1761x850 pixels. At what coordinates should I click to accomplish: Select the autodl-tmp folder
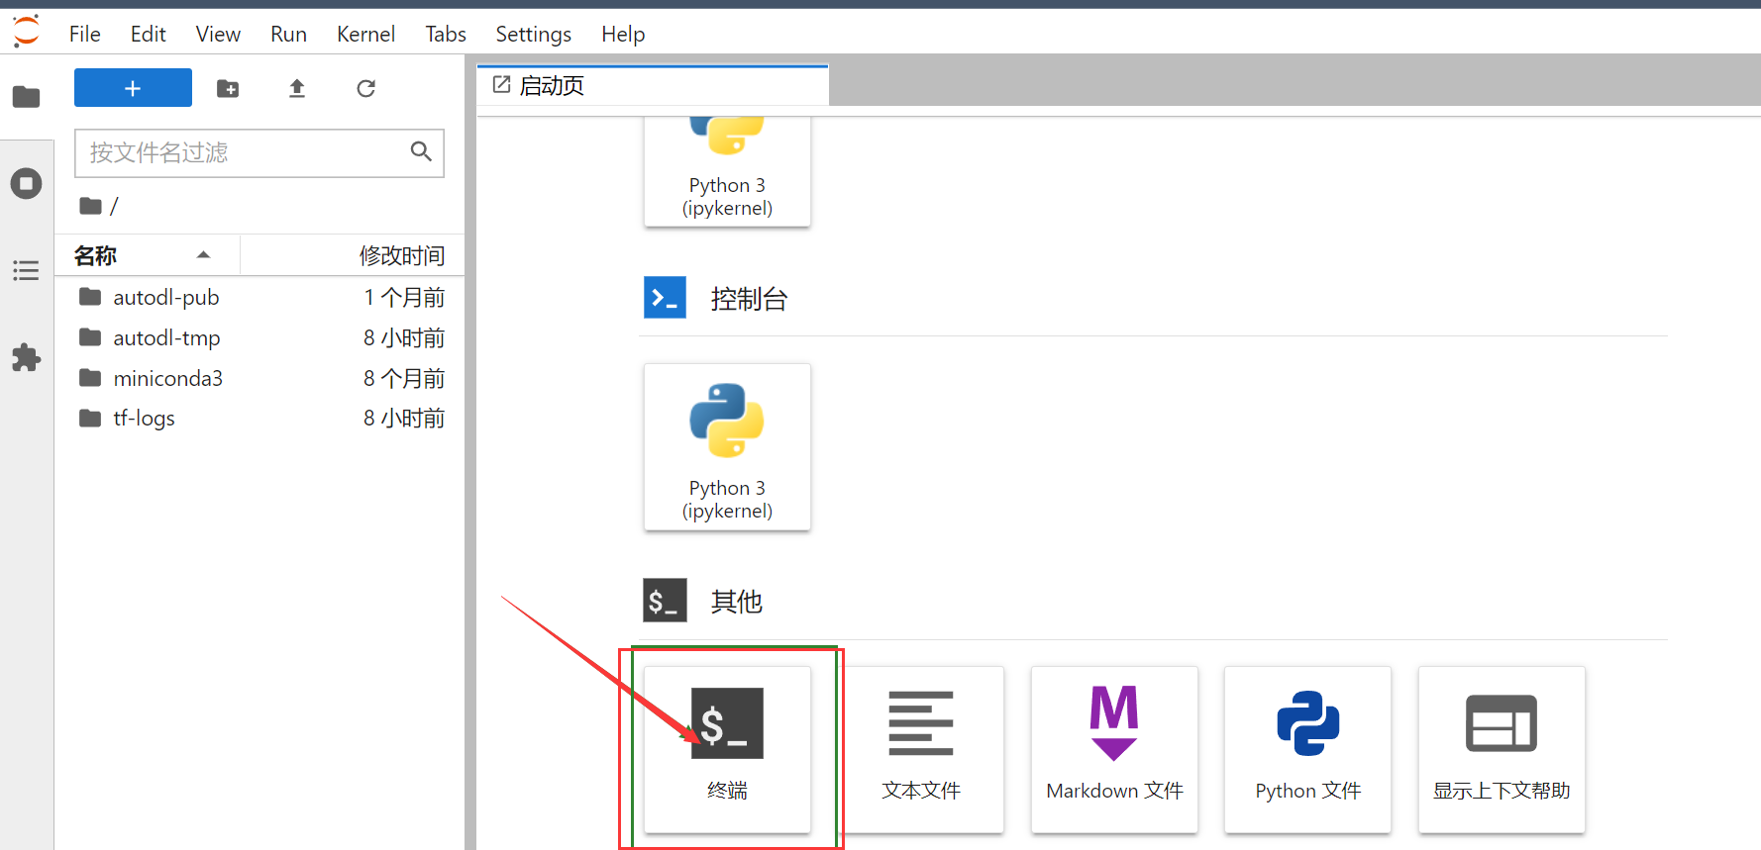pyautogui.click(x=259, y=337)
